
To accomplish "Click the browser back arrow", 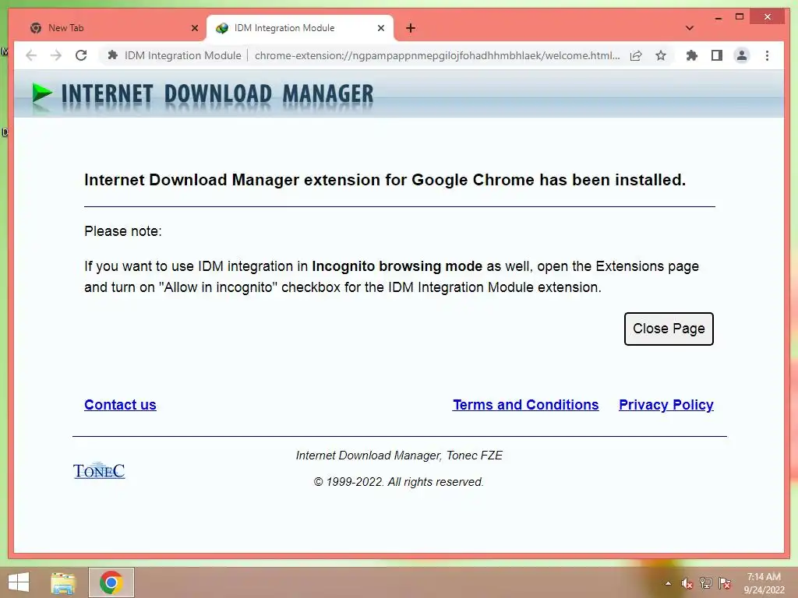I will coord(31,55).
